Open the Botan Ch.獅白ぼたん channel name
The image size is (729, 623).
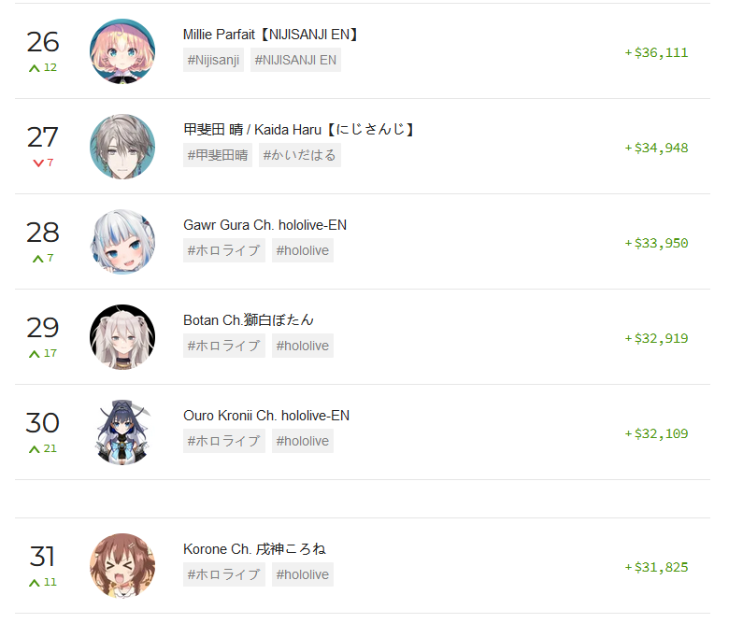coord(249,320)
